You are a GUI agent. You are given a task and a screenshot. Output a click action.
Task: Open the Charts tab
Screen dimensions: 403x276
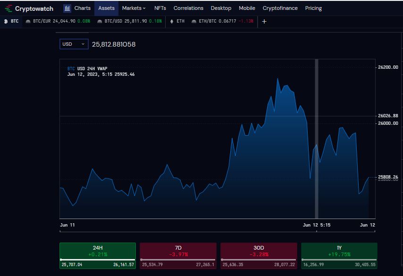pos(82,8)
